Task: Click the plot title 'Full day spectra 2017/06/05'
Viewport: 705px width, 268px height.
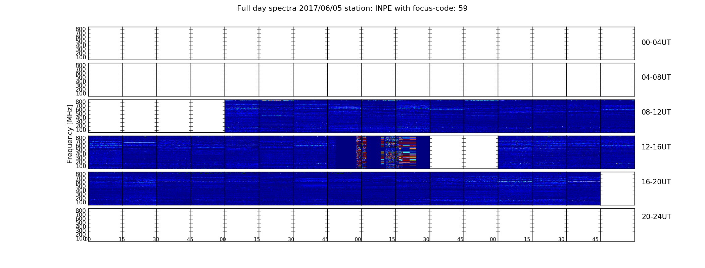Action: (x=290, y=8)
